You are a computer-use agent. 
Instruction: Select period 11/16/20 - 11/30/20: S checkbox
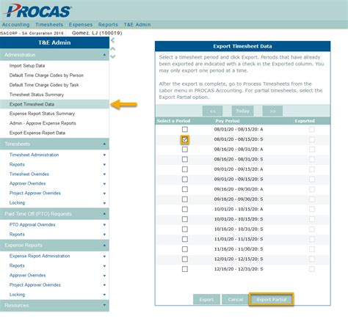click(x=185, y=249)
